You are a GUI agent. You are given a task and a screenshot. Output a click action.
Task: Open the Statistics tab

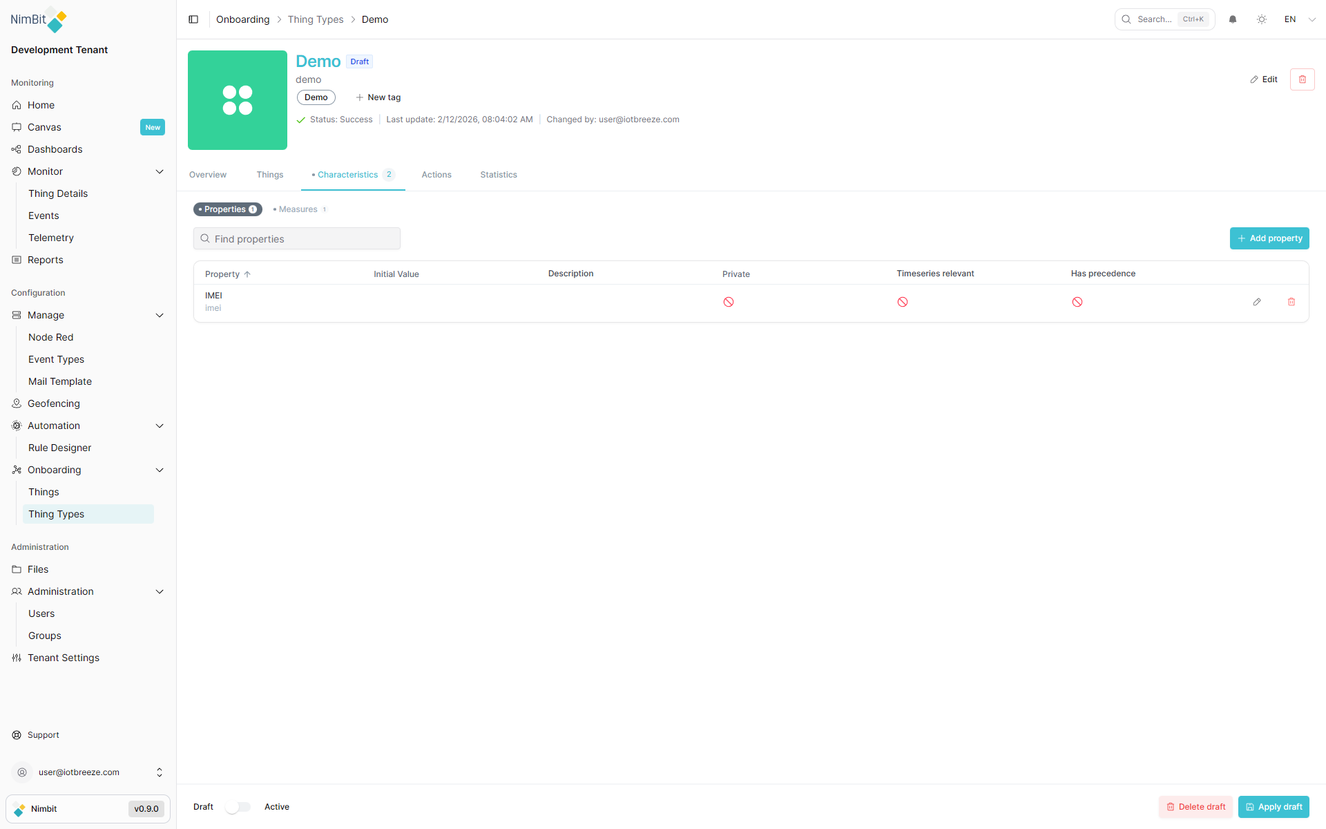click(499, 175)
